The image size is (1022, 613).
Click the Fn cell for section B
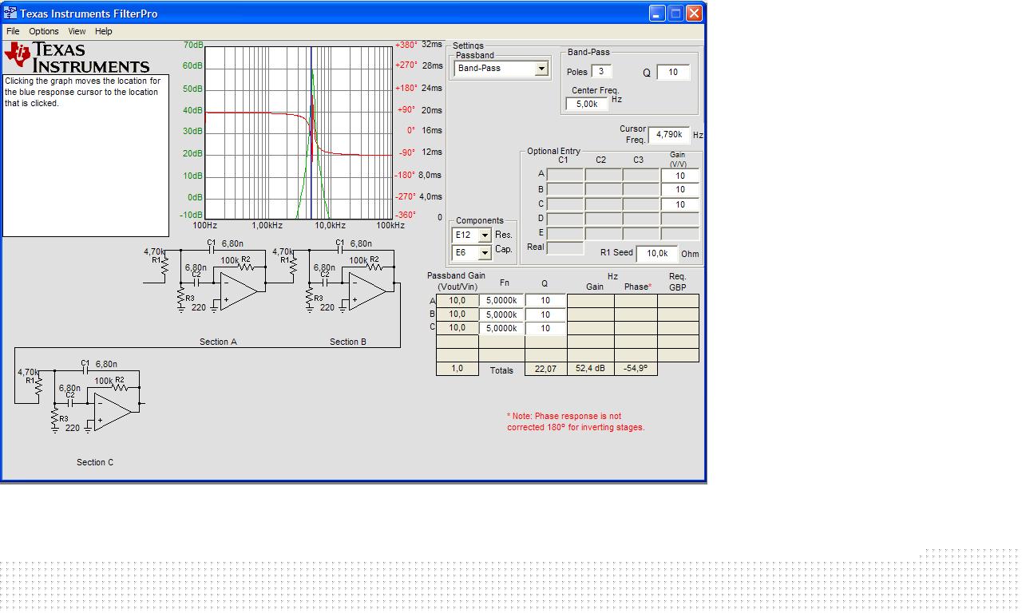pos(501,314)
